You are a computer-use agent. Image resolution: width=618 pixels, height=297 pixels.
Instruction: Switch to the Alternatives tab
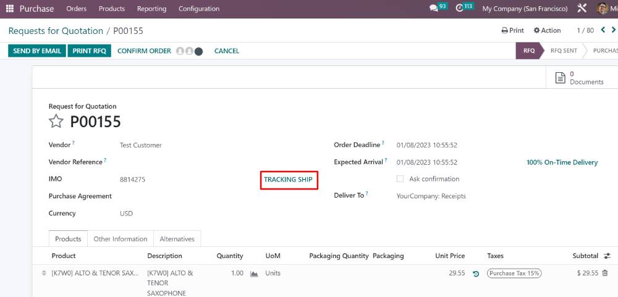click(177, 239)
